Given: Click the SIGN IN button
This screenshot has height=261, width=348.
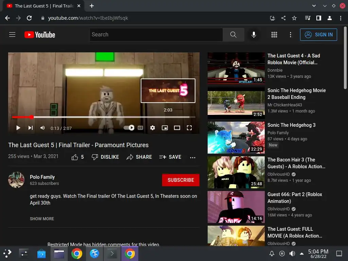Looking at the screenshot, I should tap(318, 35).
